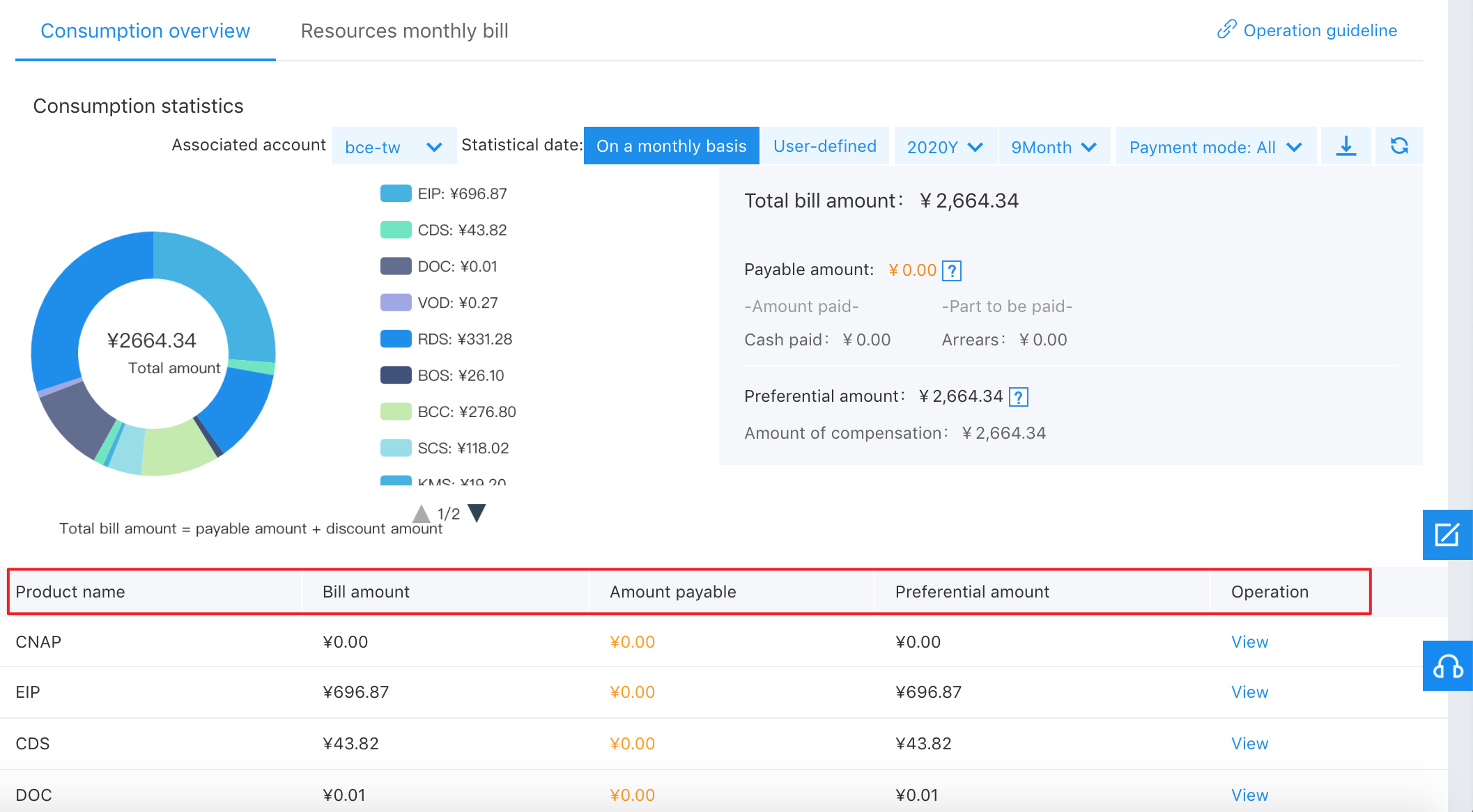Go to next legend page arrow
1473x812 pixels.
pos(477,513)
